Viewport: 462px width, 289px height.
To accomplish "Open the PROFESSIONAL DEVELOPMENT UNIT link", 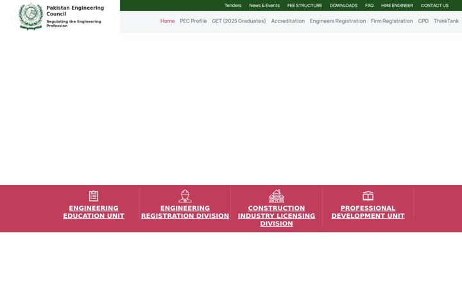I will (x=368, y=212).
